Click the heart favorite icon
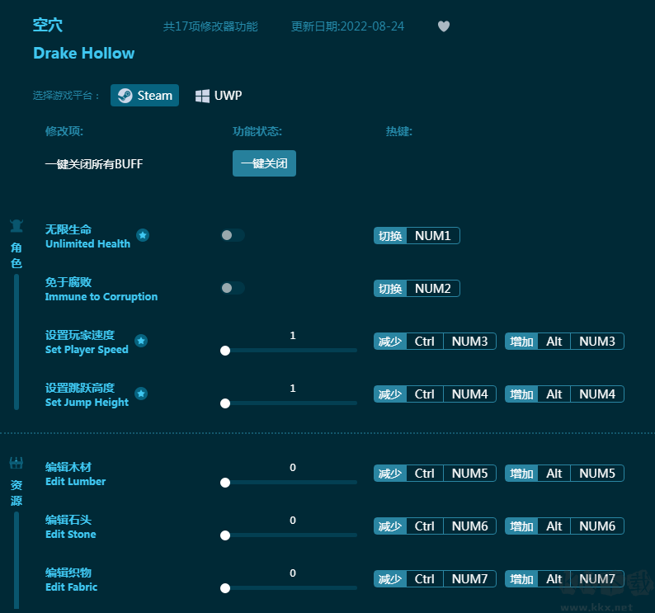This screenshot has height=613, width=655. (444, 26)
